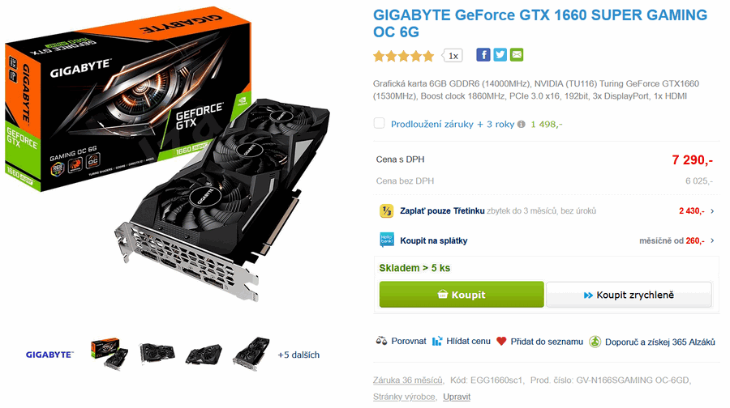
Task: Expand Zaplať pouze Třetinku arrow
Action: coord(712,211)
